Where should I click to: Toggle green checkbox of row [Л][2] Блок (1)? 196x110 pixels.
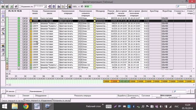[x=19, y=24]
